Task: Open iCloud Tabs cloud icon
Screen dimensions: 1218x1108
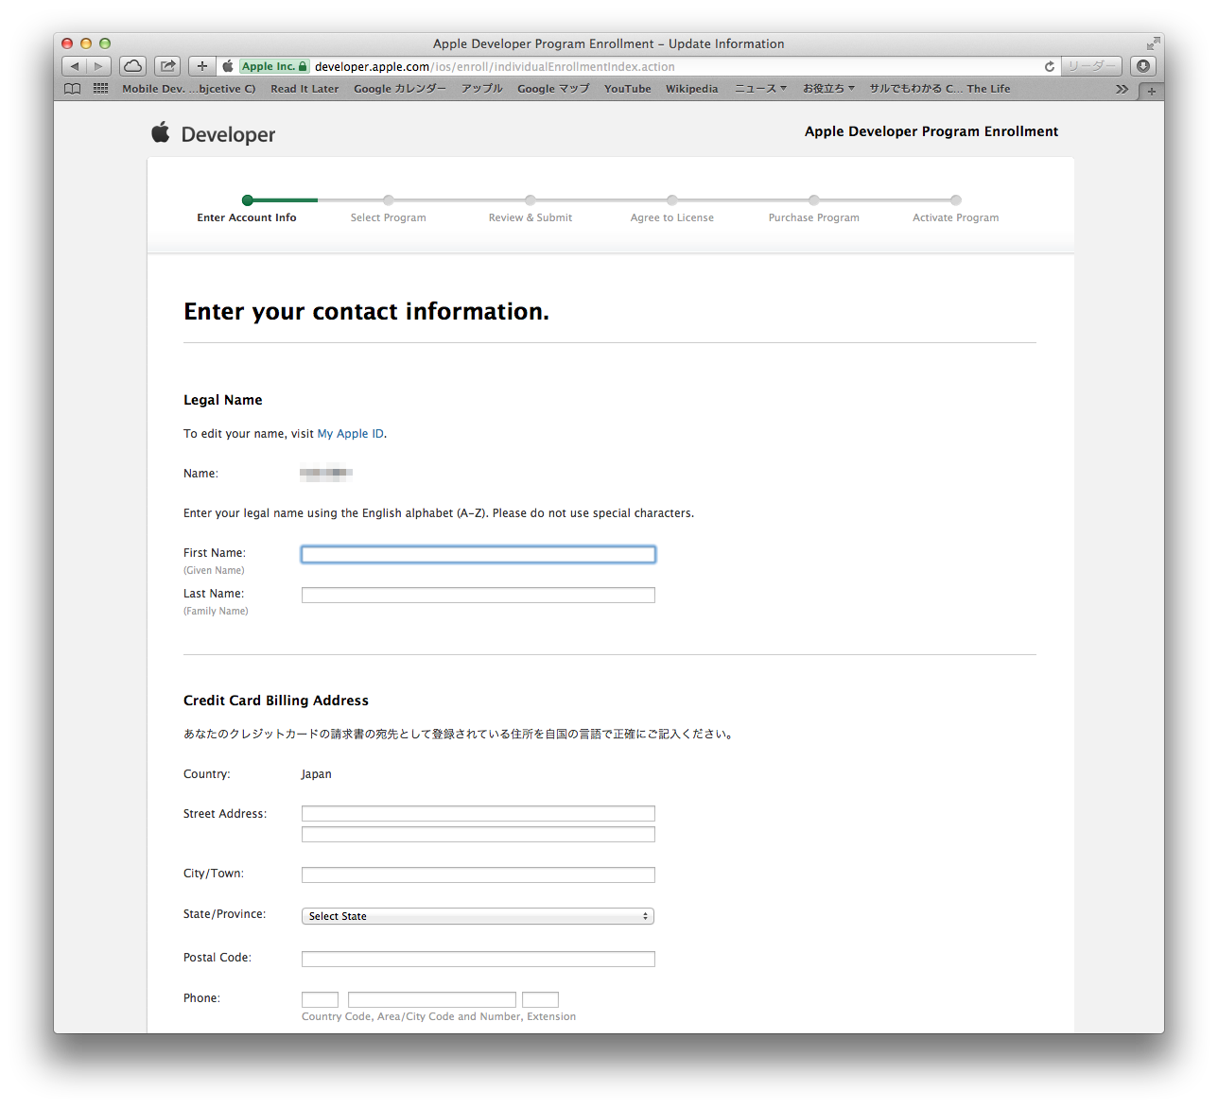Action: point(133,66)
